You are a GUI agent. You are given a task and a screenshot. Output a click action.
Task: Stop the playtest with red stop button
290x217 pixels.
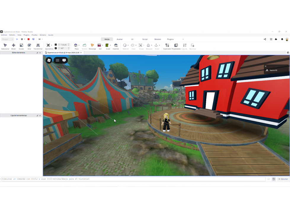coord(28,39)
